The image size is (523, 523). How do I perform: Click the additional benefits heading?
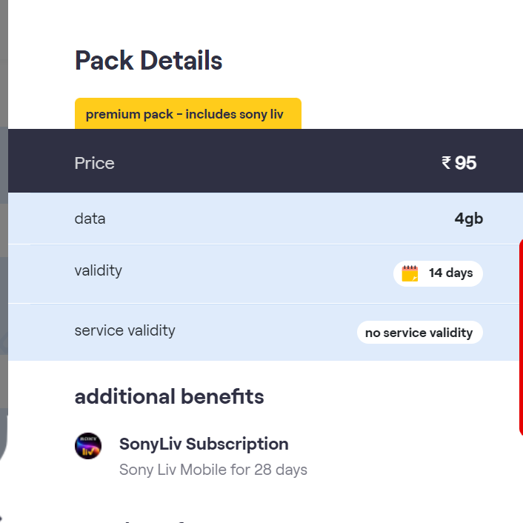pos(169,397)
